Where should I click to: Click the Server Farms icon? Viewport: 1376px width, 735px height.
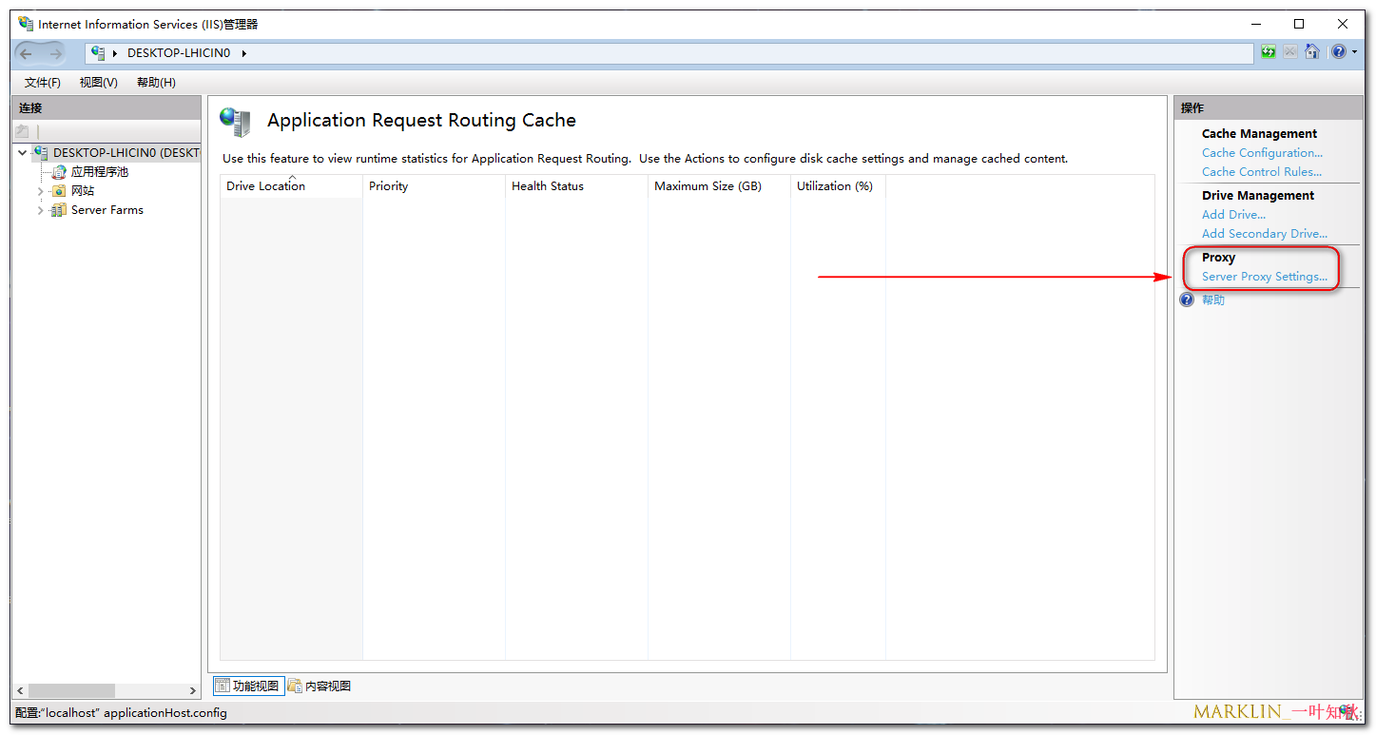coord(59,210)
